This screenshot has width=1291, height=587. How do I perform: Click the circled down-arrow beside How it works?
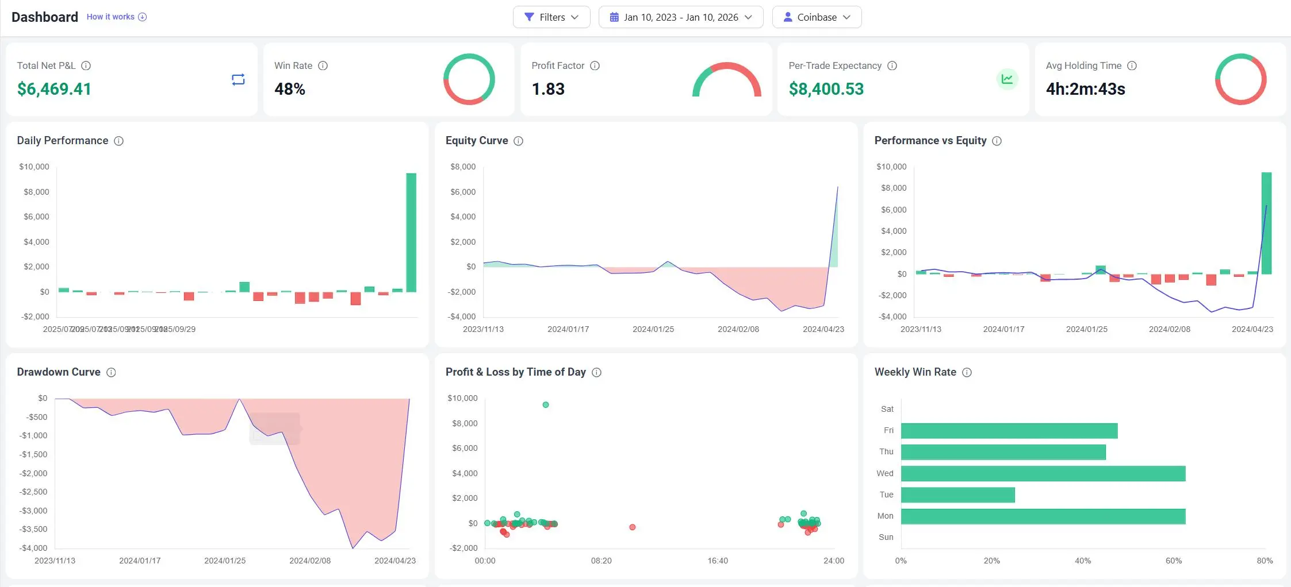(142, 17)
